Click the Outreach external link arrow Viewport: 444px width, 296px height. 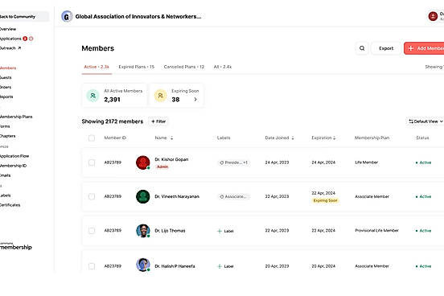[19, 48]
